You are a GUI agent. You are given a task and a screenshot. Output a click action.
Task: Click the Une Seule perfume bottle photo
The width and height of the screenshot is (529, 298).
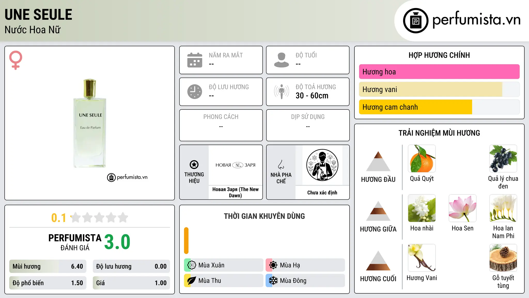[90, 123]
